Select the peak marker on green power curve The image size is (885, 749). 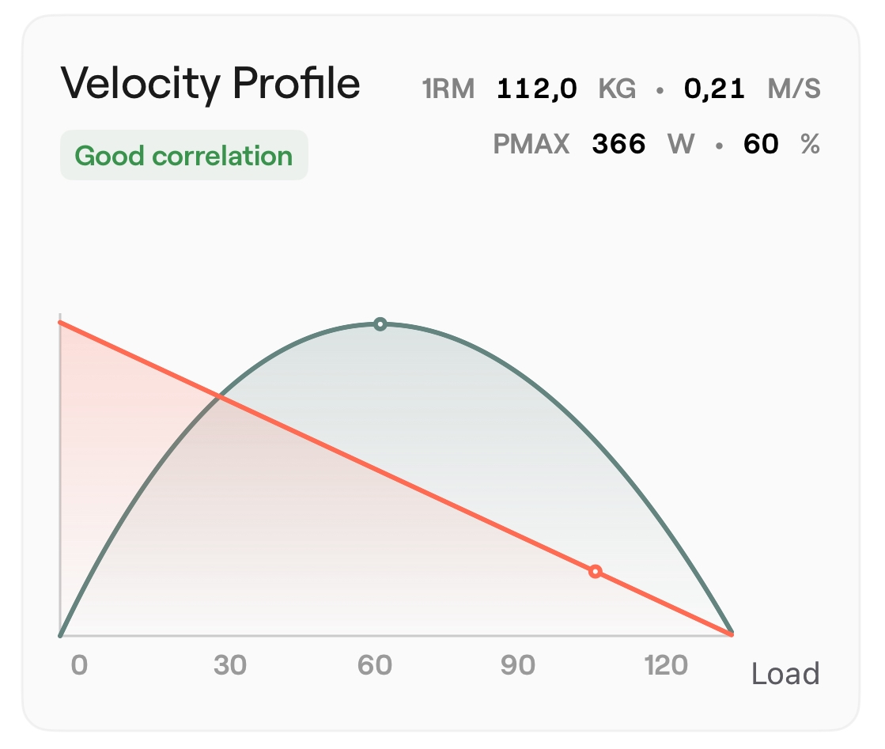point(380,324)
